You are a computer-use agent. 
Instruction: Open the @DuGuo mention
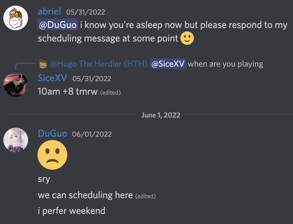[58, 25]
